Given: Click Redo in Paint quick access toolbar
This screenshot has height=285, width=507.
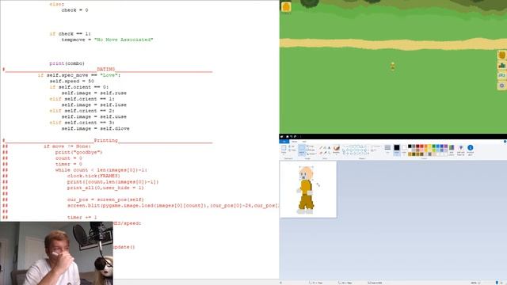Looking at the screenshot, I should pyautogui.click(x=295, y=137).
